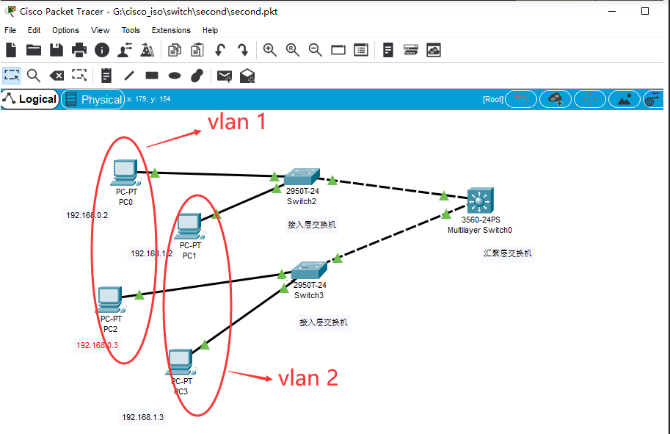Viewport: 670px width, 434px height.
Task: Undo the last action
Action: (x=220, y=50)
